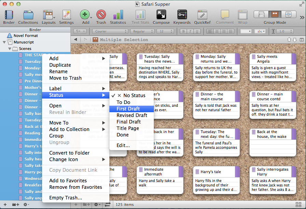The image size is (306, 209).
Task: Switch Group Mode to Scrivenings view
Action: point(261,14)
